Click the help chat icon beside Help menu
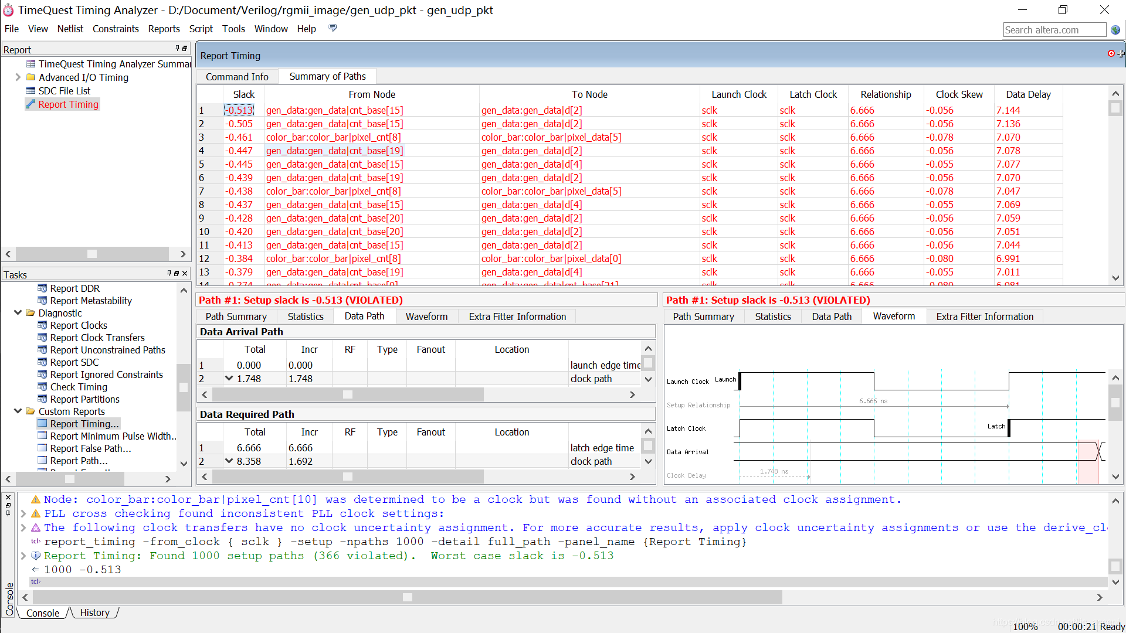The width and height of the screenshot is (1126, 633). [333, 28]
